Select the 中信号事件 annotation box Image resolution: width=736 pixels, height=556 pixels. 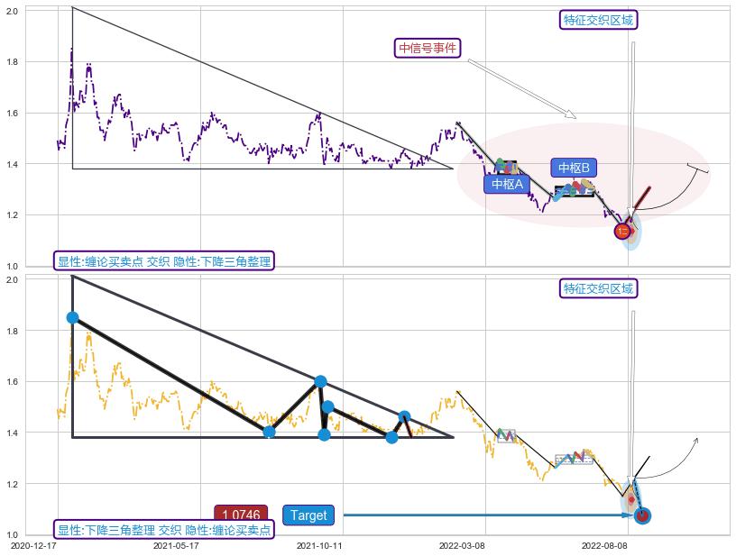pos(428,48)
